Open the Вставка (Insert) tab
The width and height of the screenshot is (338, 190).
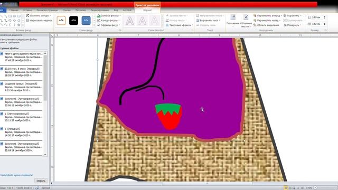tap(27, 10)
